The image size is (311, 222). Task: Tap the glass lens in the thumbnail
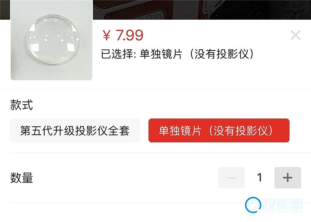click(52, 40)
